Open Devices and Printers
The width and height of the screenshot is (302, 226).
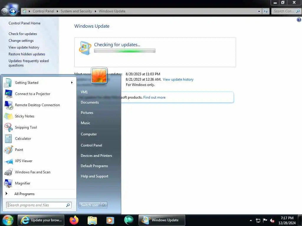point(96,156)
